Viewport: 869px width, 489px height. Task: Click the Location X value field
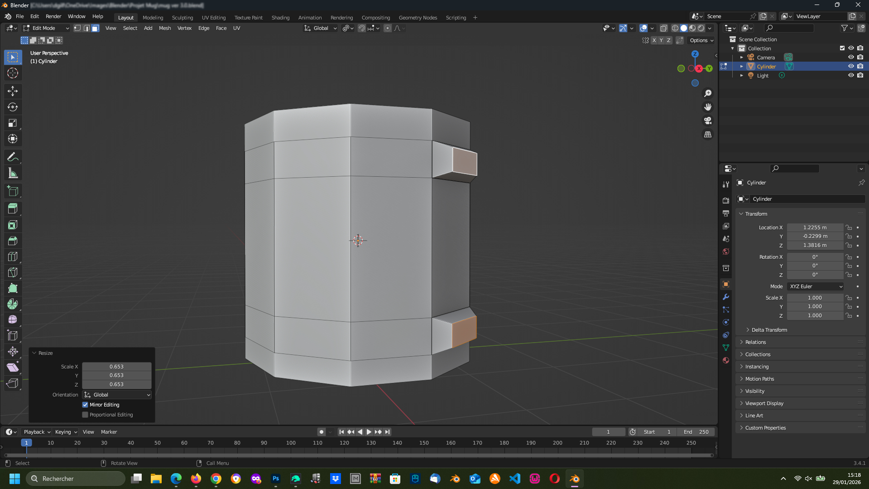point(815,228)
